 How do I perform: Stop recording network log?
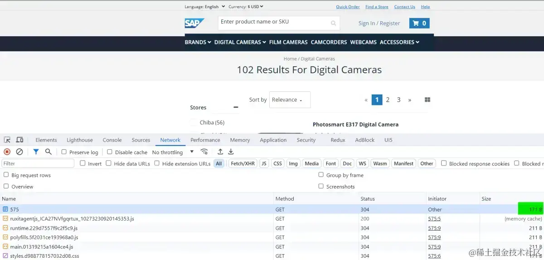7,152
